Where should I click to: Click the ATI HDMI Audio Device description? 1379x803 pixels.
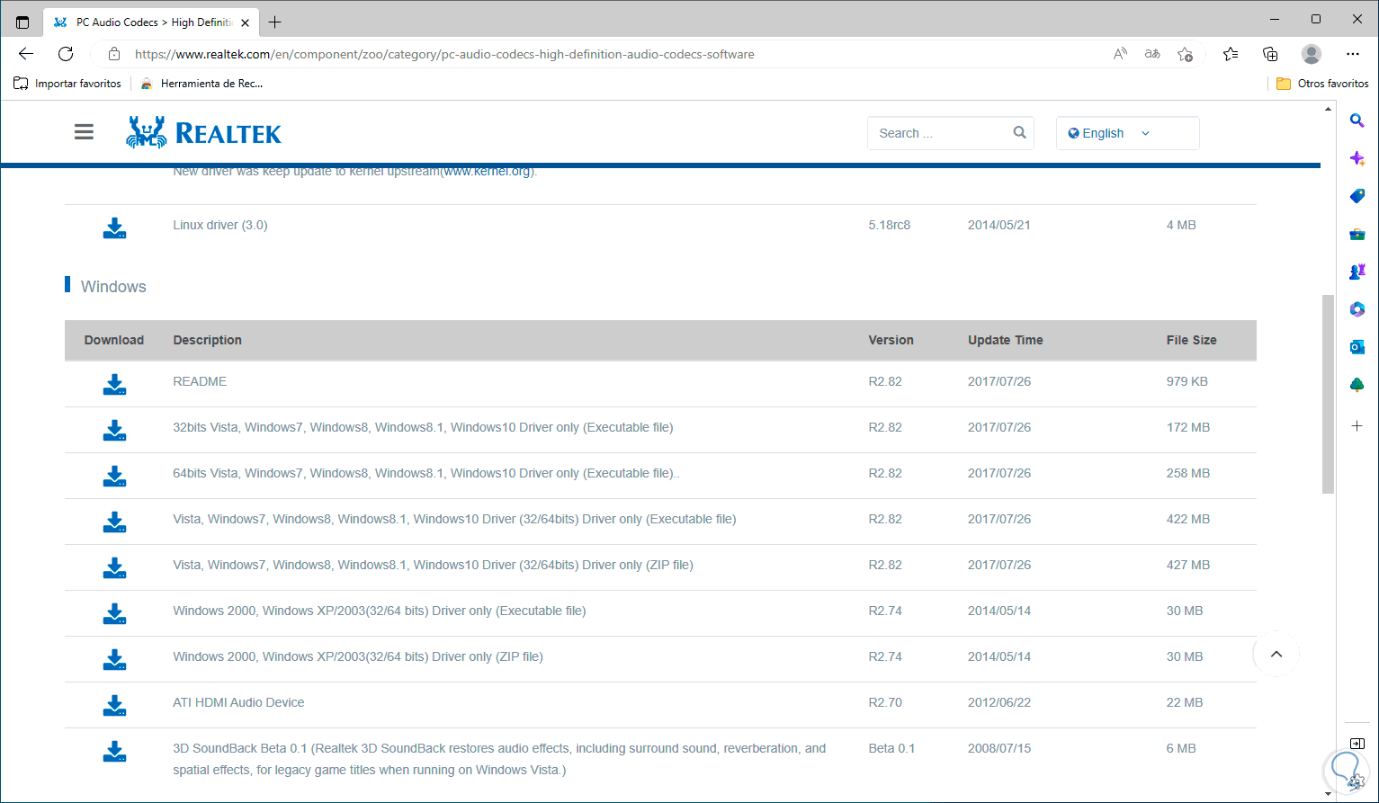pos(238,702)
